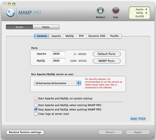Click the MAMP PRO elephant logo
This screenshot has width=156, height=140.
(x=11, y=13)
